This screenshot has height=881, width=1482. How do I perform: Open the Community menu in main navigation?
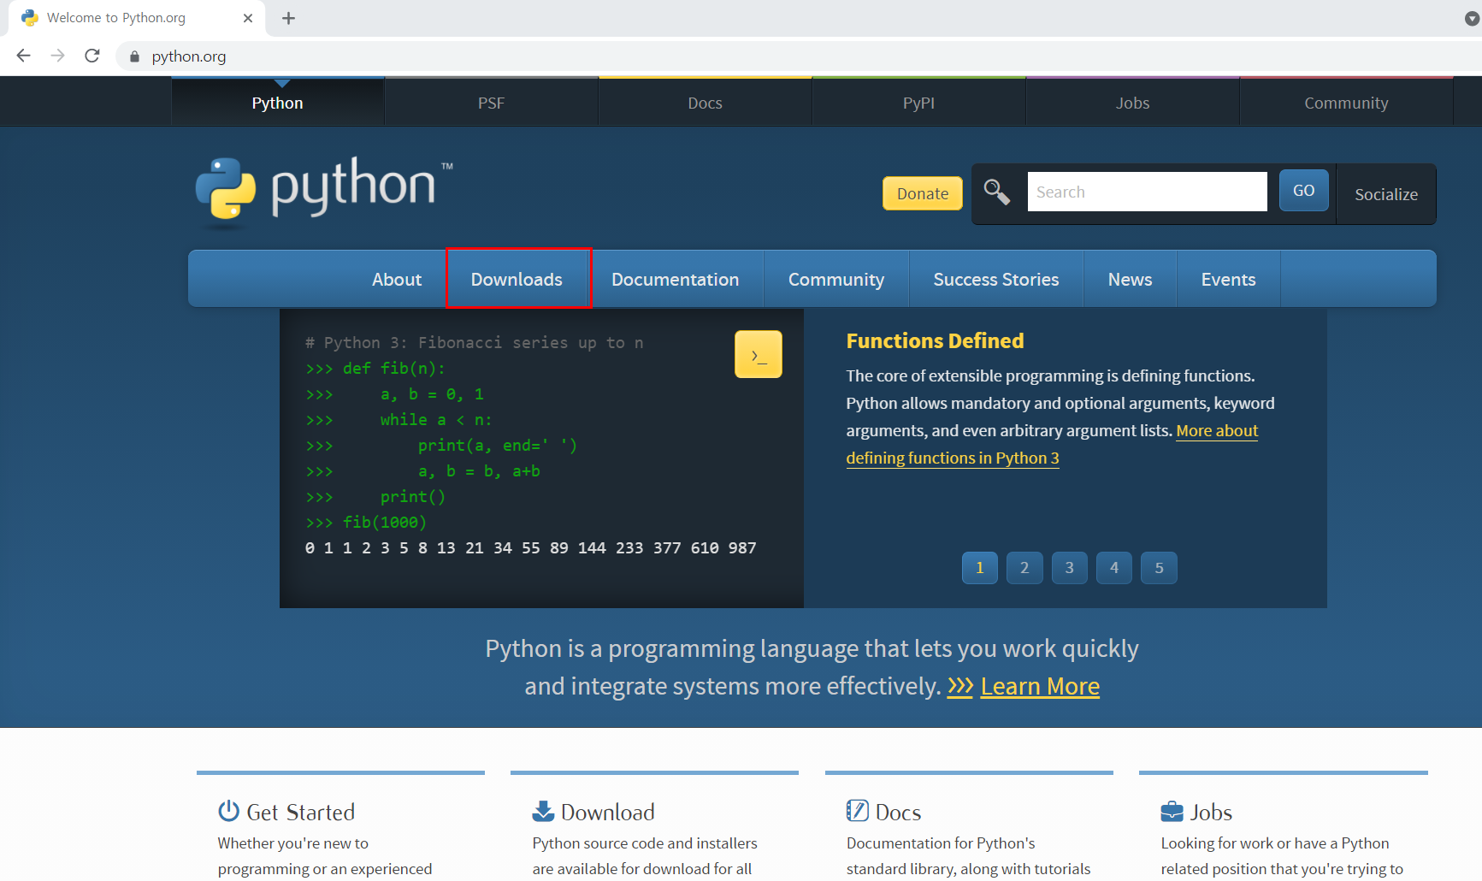pos(836,280)
